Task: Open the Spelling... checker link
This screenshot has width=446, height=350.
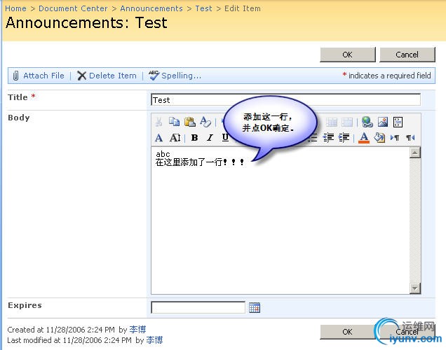Action: point(181,76)
